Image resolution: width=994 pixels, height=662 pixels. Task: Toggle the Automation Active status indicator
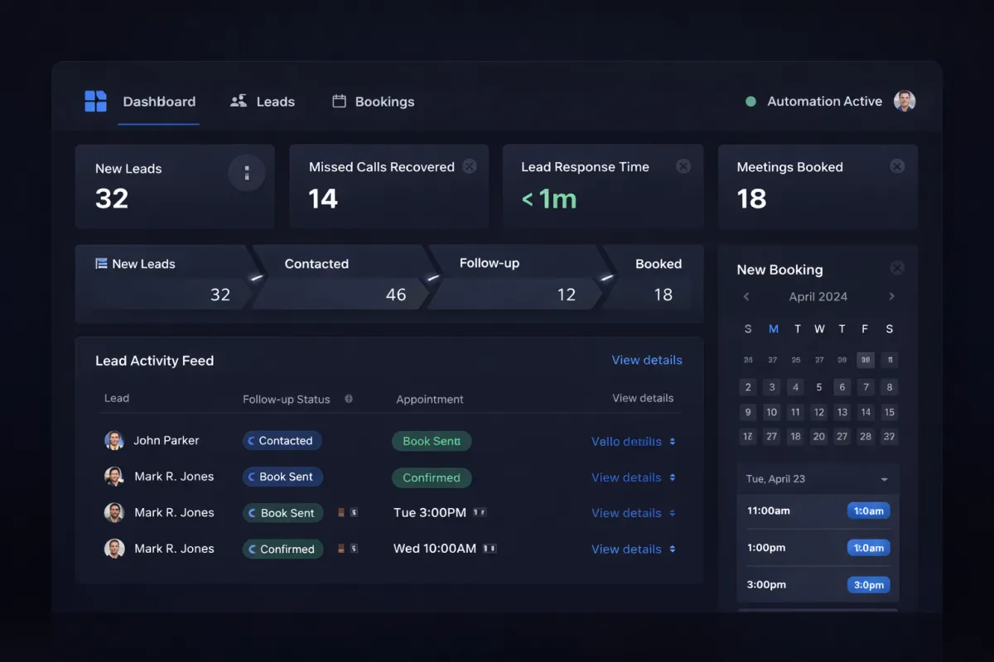[750, 102]
